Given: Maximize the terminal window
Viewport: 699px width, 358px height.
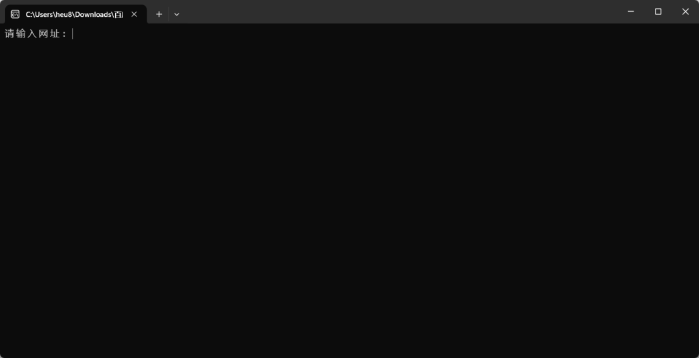Looking at the screenshot, I should click(x=658, y=12).
